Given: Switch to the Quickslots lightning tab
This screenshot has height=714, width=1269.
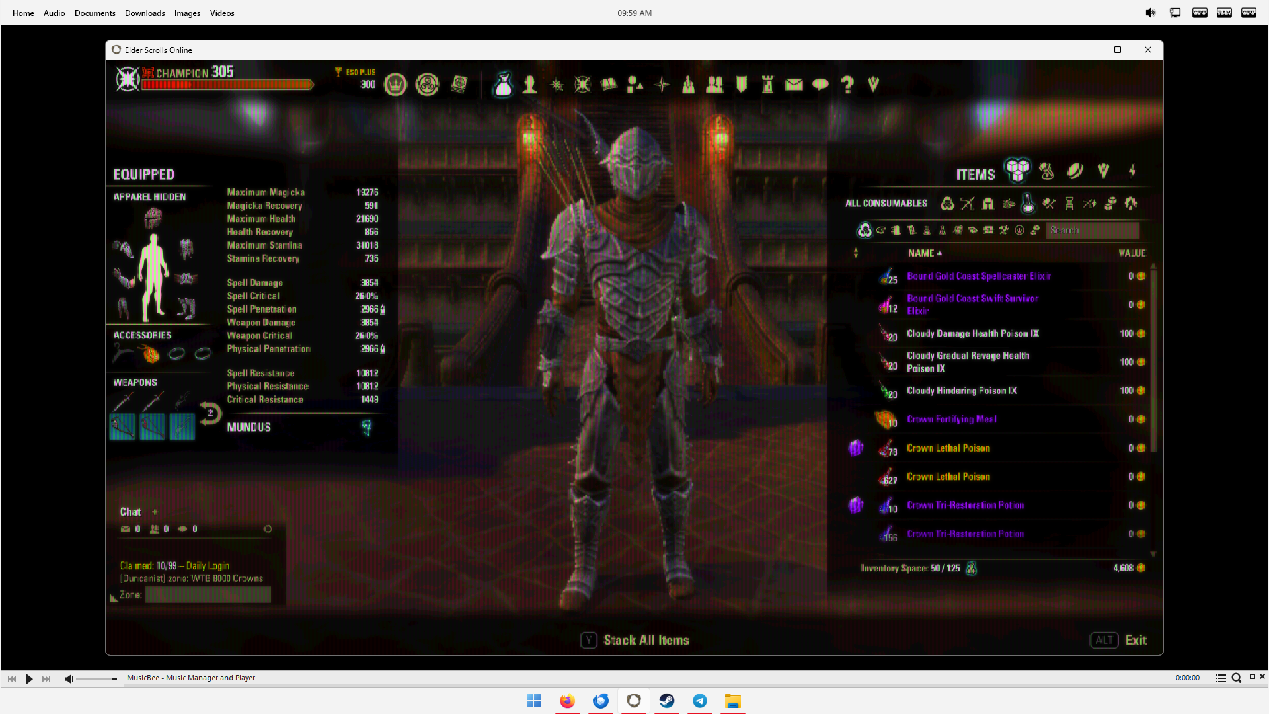Looking at the screenshot, I should (x=1132, y=171).
